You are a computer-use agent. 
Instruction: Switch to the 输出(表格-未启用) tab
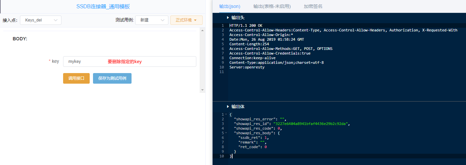pos(272,6)
